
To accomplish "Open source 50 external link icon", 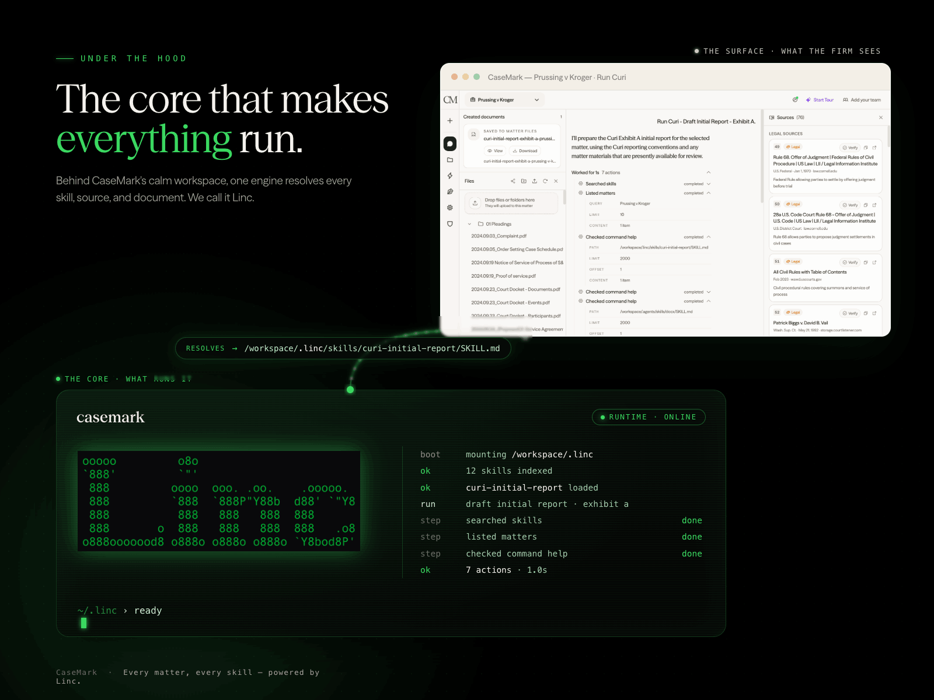I will point(874,205).
